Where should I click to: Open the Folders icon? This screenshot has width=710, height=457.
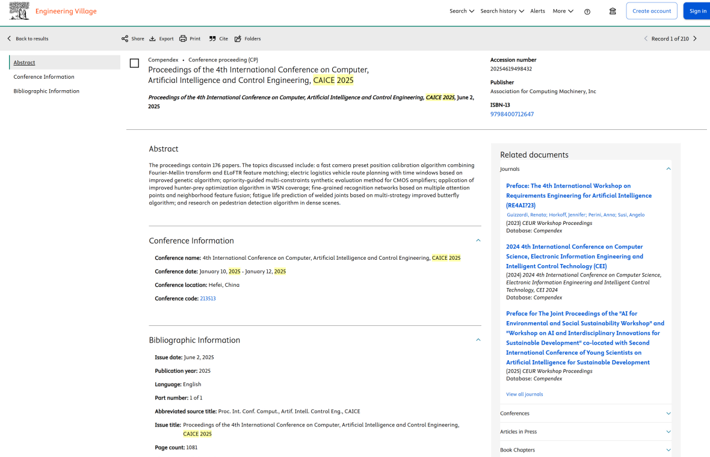point(238,38)
